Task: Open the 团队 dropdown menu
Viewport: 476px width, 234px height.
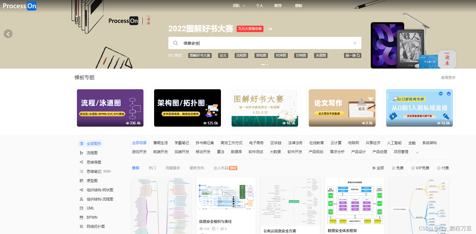Action: tap(239, 6)
